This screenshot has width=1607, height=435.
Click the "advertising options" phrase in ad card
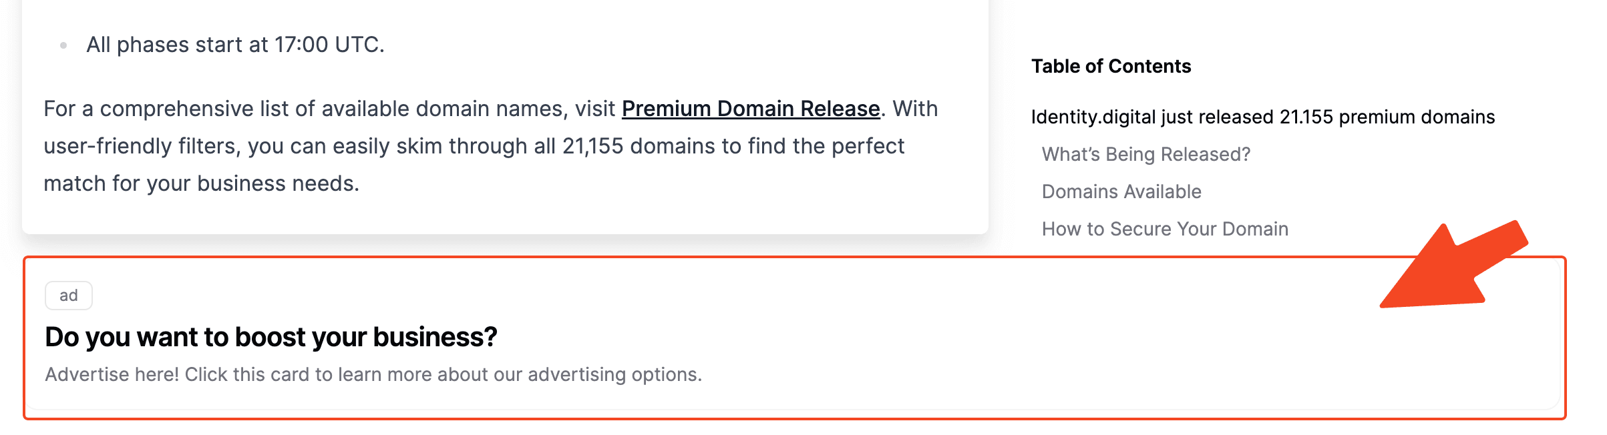click(615, 374)
